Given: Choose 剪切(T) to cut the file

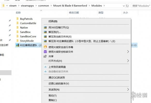Looking at the screenshot, I should pos(86,96).
